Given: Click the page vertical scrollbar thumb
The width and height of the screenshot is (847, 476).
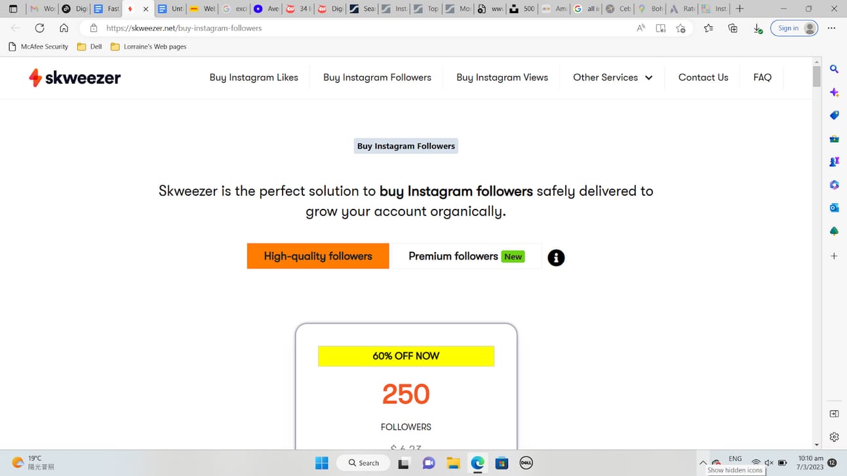Looking at the screenshot, I should 816,76.
